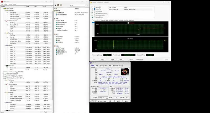Switch to the Cooling Fans tab
The height and width of the screenshot is (113, 210).
click(104, 20)
